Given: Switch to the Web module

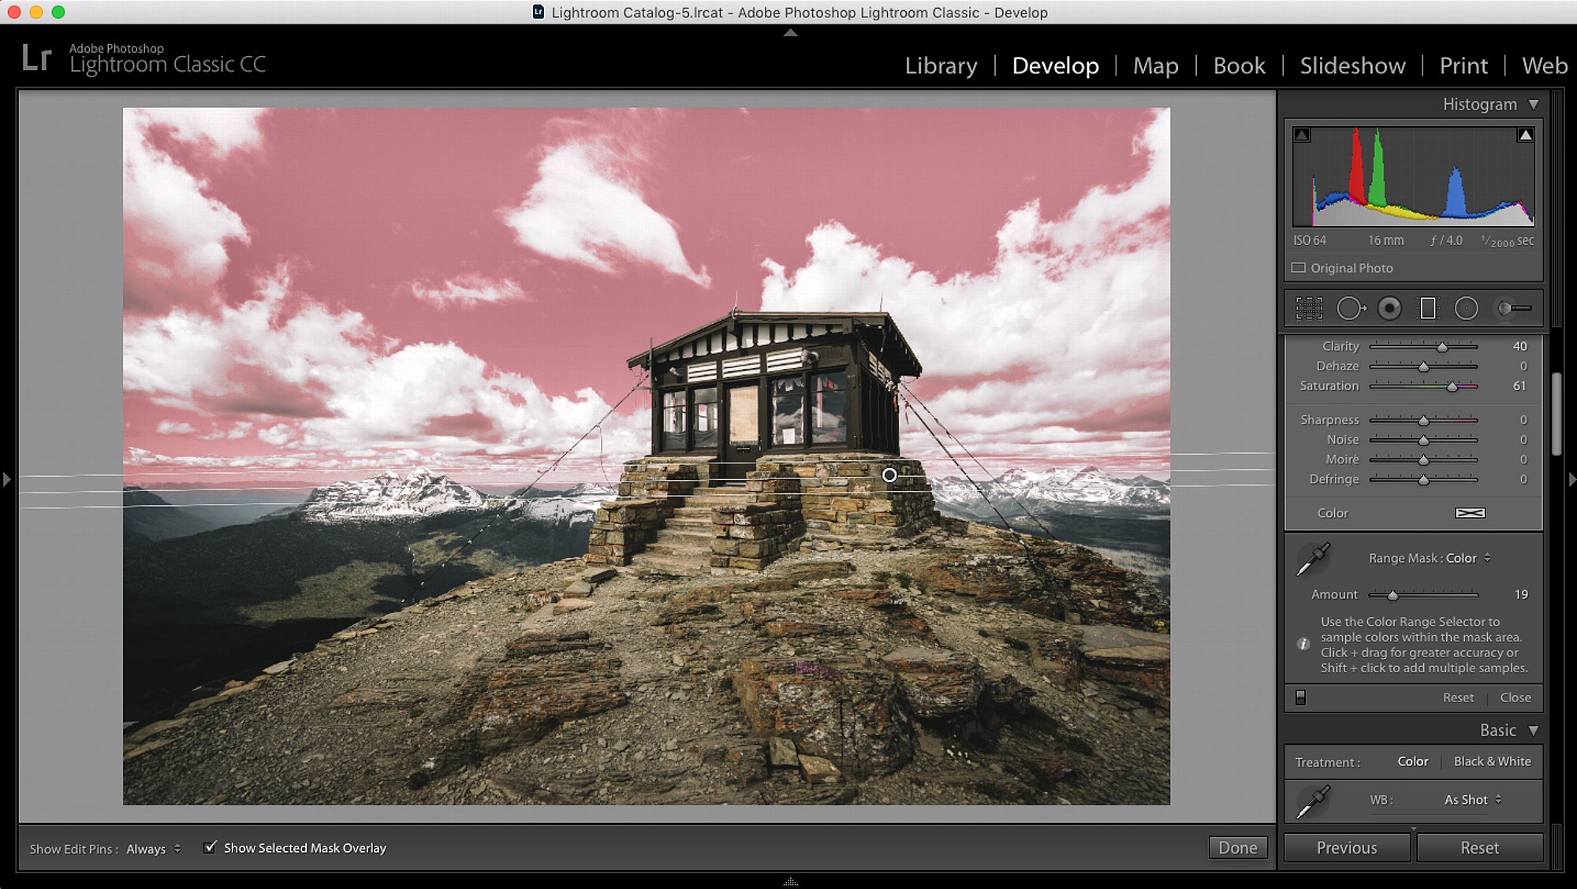Looking at the screenshot, I should (1544, 65).
